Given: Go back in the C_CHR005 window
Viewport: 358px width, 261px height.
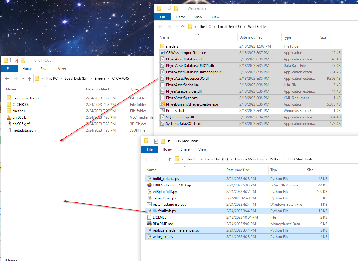Looking at the screenshot, I should click(x=7, y=79).
